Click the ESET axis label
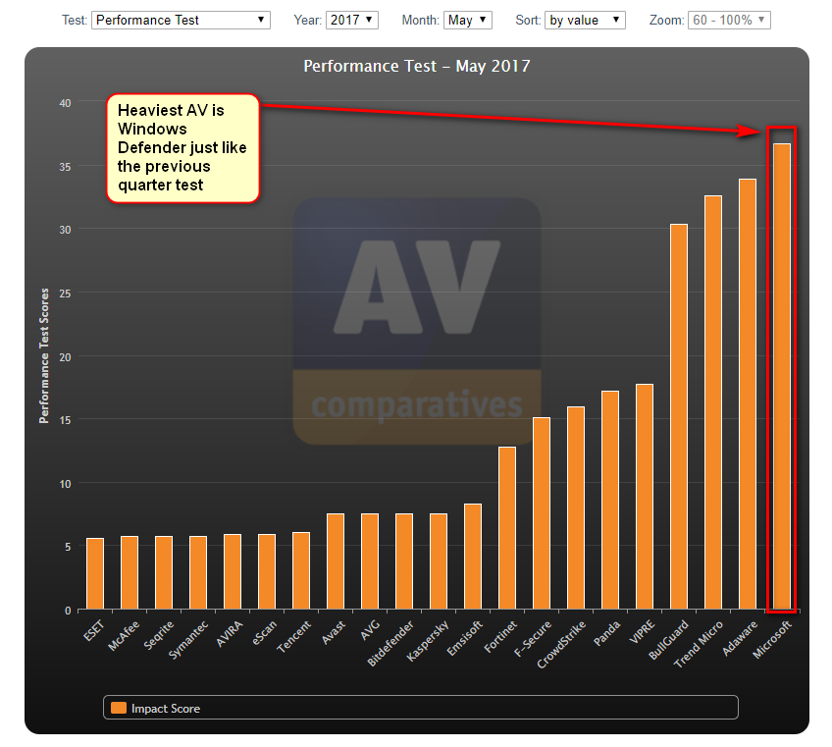The height and width of the screenshot is (747, 832). coord(94,630)
